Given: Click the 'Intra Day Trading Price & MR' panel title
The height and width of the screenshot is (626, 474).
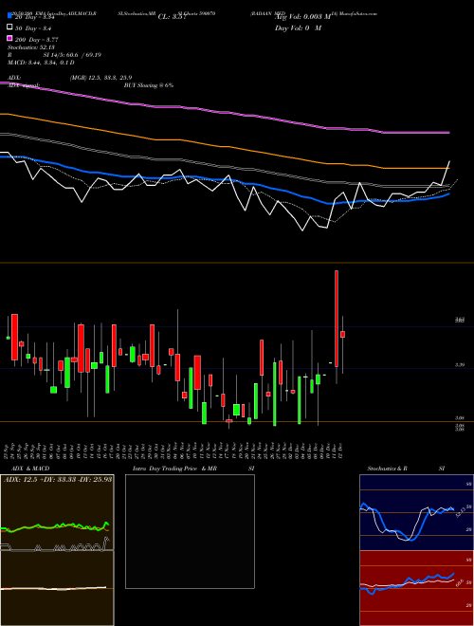Looking at the screenshot, I should 174,469.
